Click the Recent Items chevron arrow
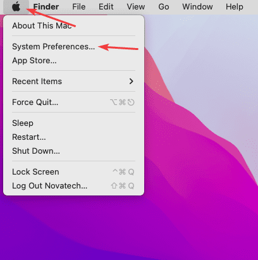The width and height of the screenshot is (258, 260). click(132, 82)
